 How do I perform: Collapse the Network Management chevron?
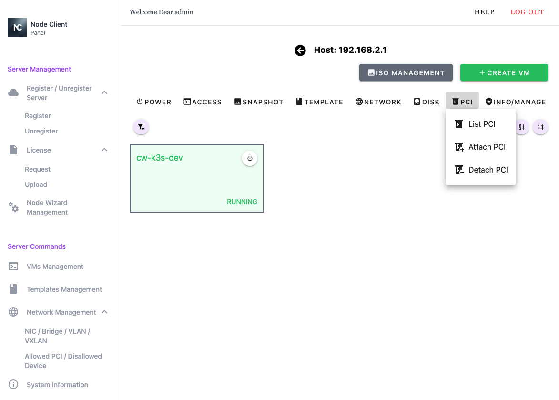pos(104,312)
